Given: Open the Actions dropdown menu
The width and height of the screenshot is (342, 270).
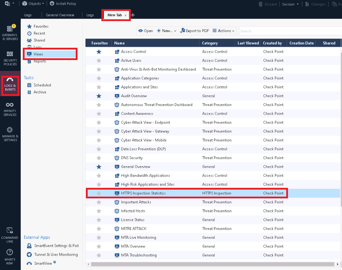Looking at the screenshot, I should tap(223, 31).
